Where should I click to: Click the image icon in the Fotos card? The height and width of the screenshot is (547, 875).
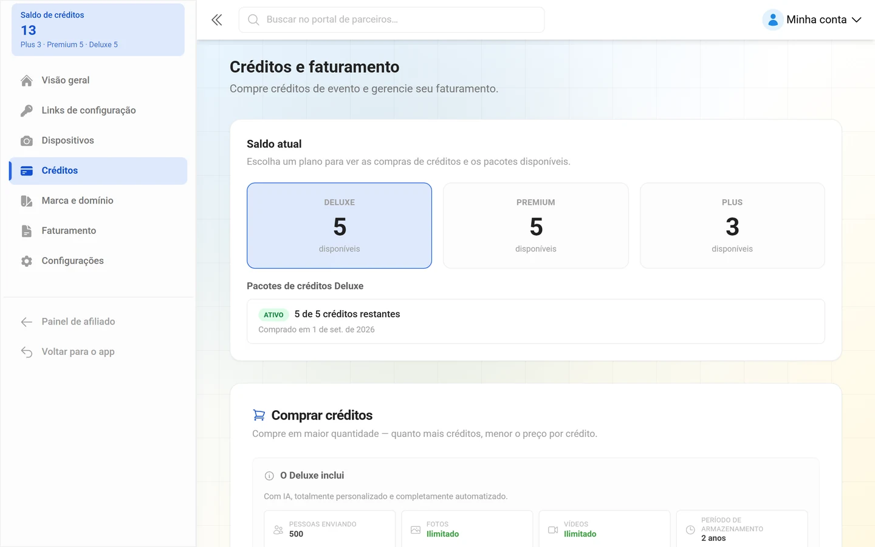(416, 530)
